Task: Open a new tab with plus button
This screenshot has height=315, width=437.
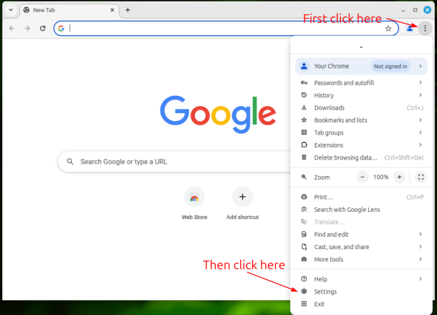Action: 128,10
